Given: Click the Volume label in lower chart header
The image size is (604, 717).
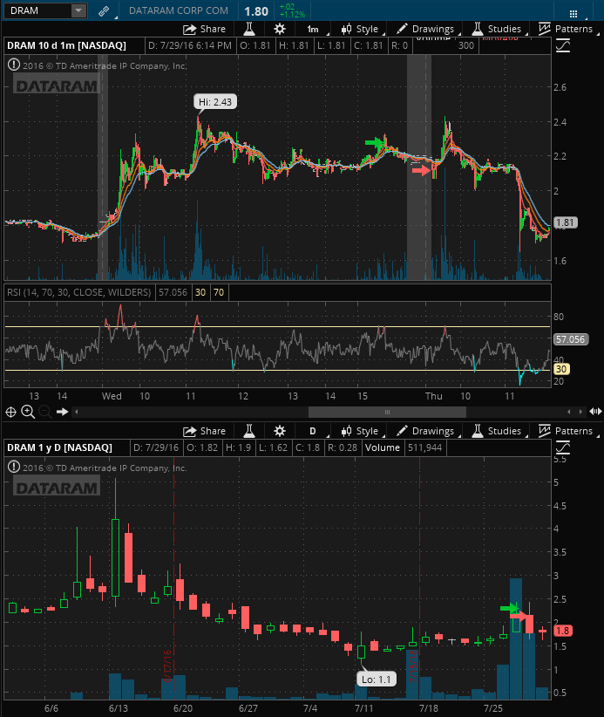Looking at the screenshot, I should tap(383, 447).
